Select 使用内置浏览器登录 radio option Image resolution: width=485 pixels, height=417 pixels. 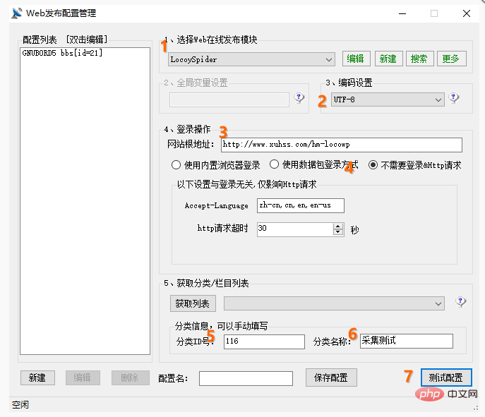176,165
